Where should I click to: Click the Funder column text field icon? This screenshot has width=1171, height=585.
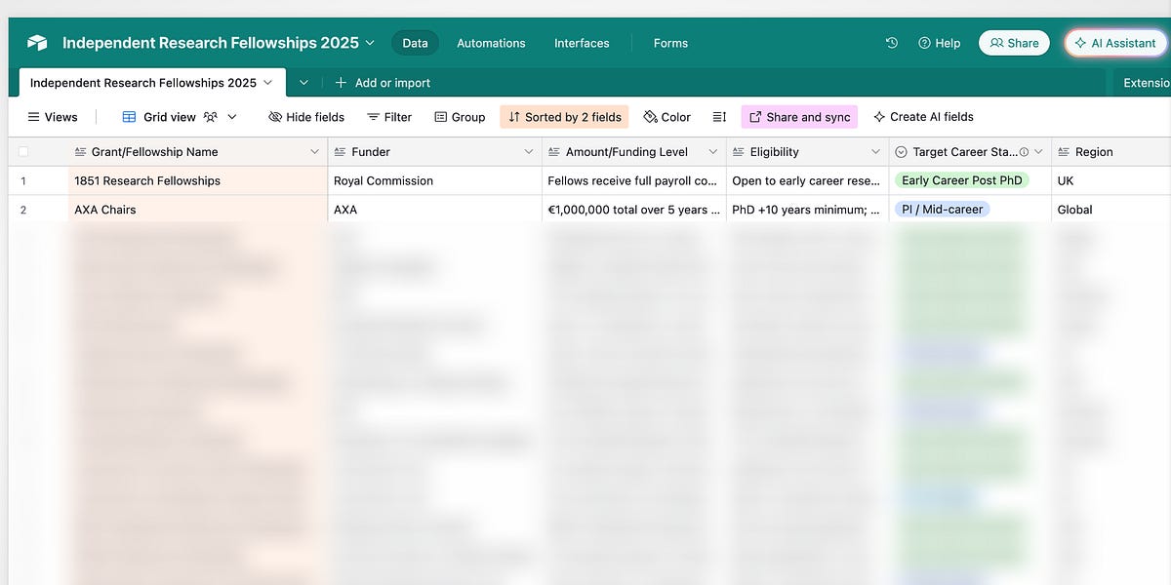coord(340,152)
